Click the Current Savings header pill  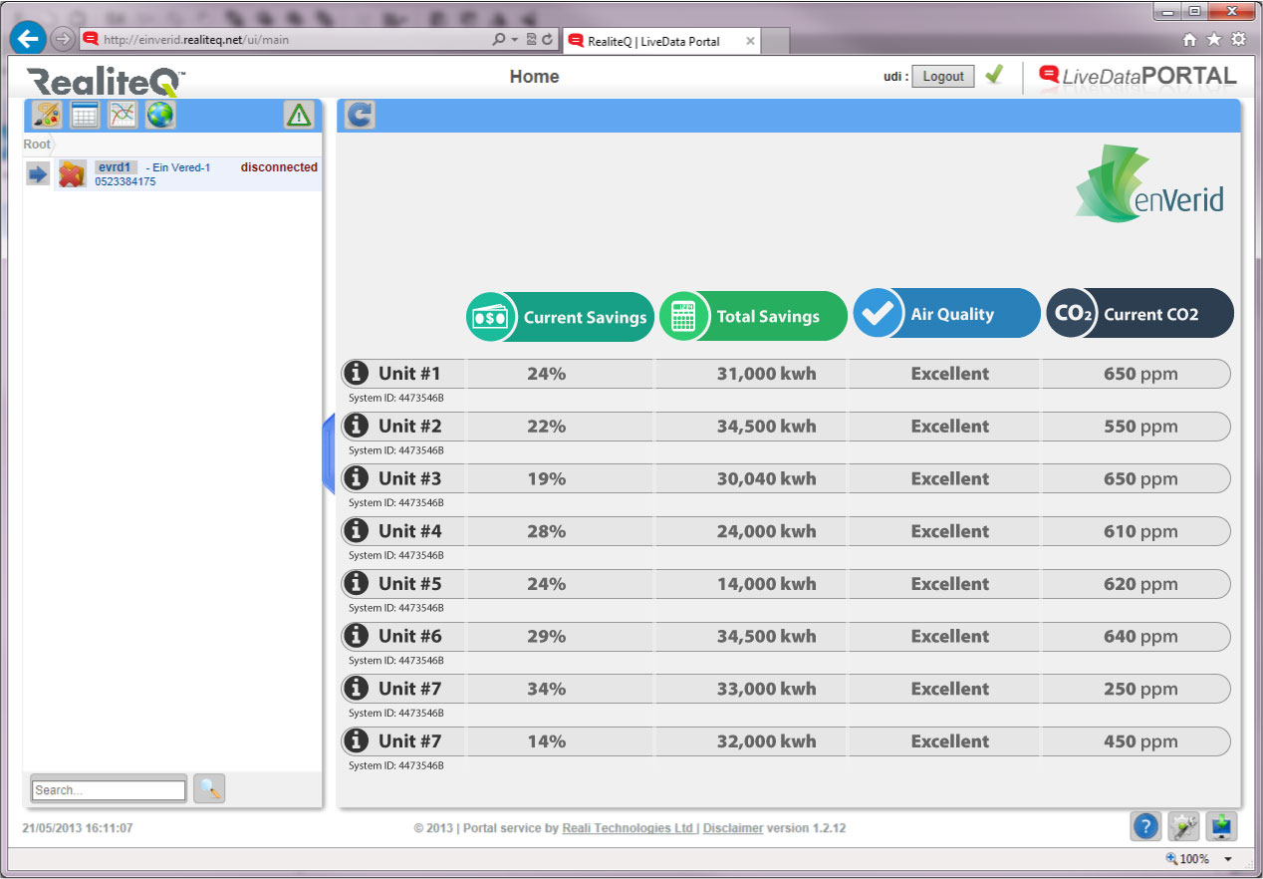point(561,317)
